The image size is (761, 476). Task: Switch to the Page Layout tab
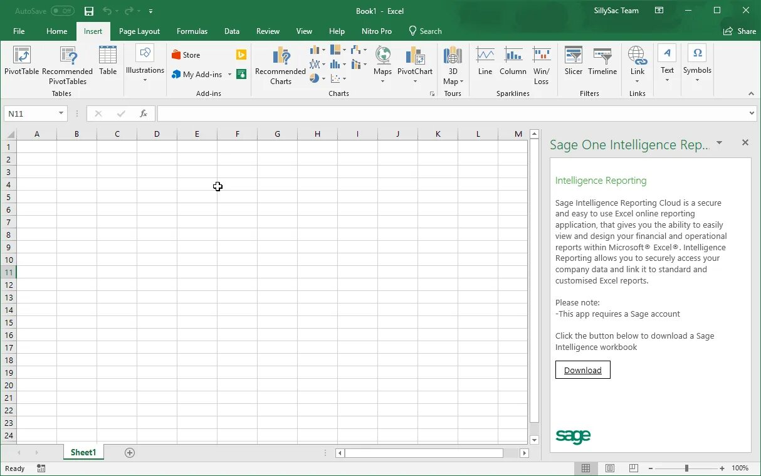(139, 31)
